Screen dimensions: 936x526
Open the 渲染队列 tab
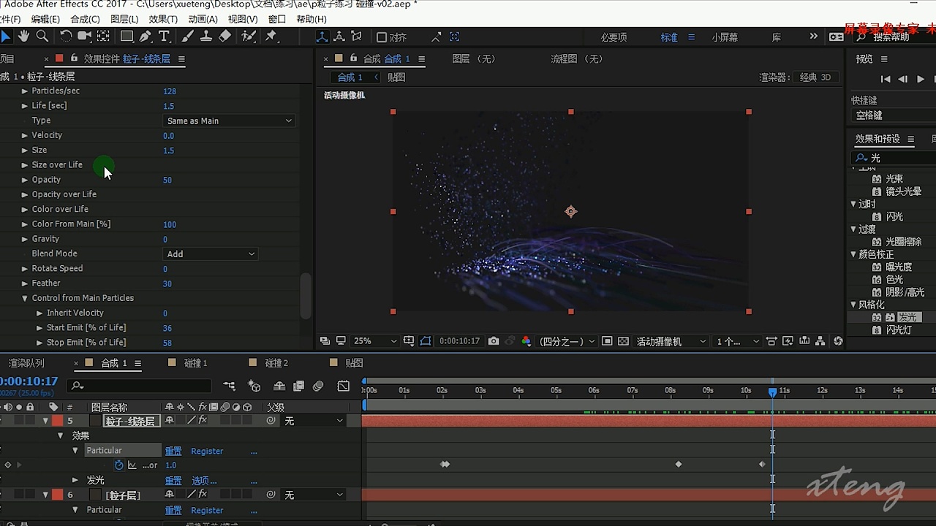pos(26,363)
